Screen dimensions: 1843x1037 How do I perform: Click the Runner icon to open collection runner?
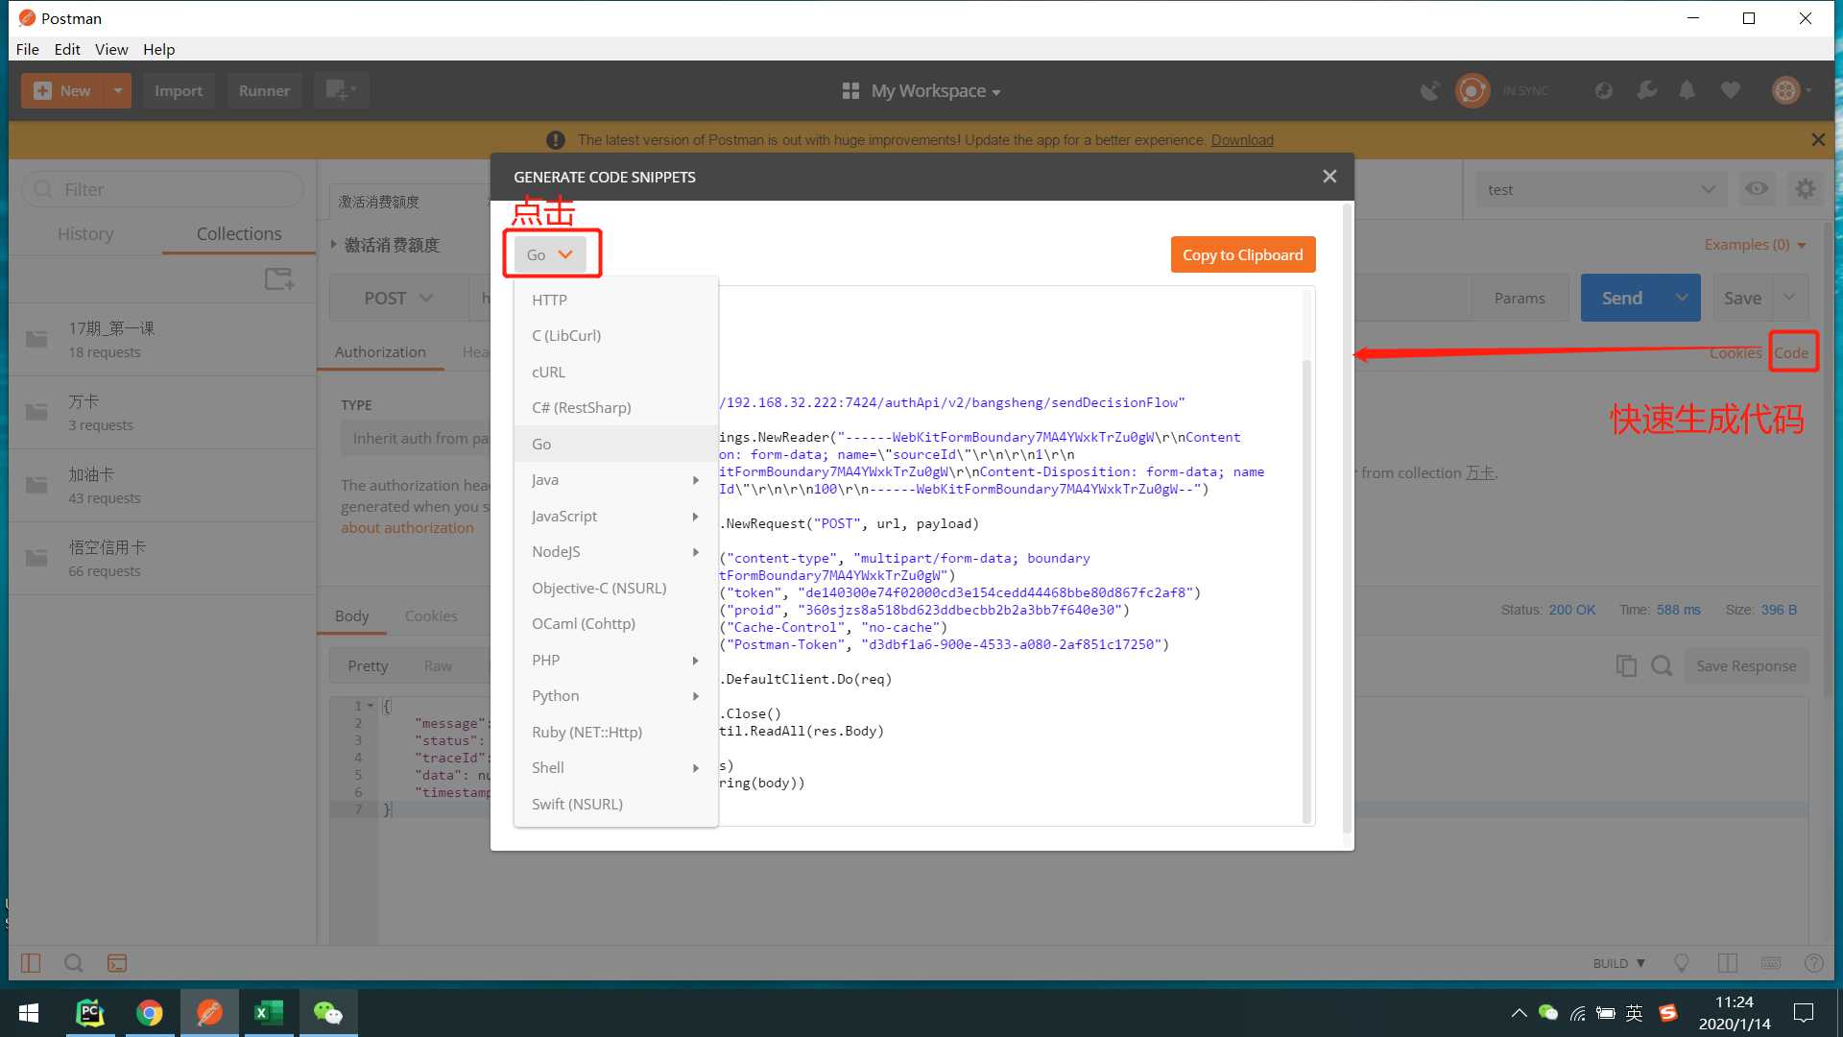click(x=265, y=88)
